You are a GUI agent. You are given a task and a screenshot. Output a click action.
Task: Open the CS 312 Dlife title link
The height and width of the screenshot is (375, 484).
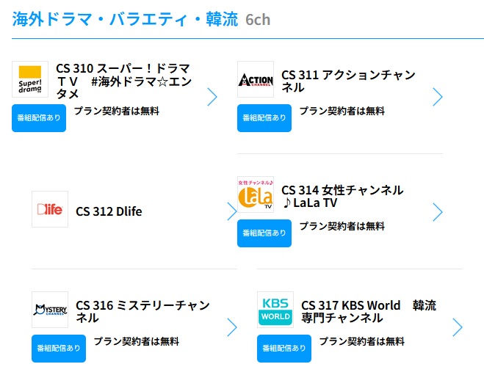(109, 211)
